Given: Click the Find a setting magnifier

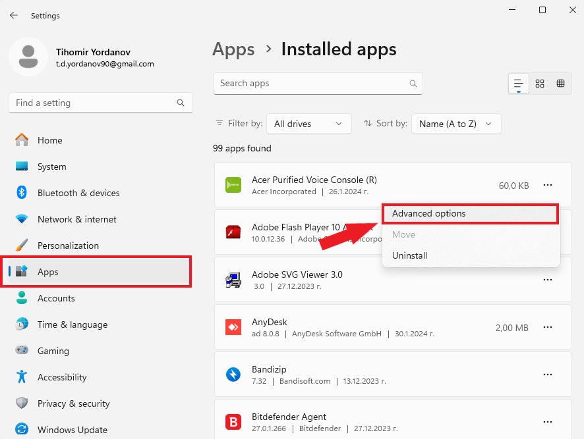Looking at the screenshot, I should tap(181, 103).
